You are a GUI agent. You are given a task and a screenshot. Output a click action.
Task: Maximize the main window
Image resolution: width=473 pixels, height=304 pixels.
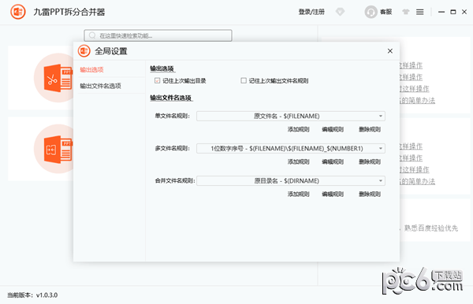pos(453,12)
